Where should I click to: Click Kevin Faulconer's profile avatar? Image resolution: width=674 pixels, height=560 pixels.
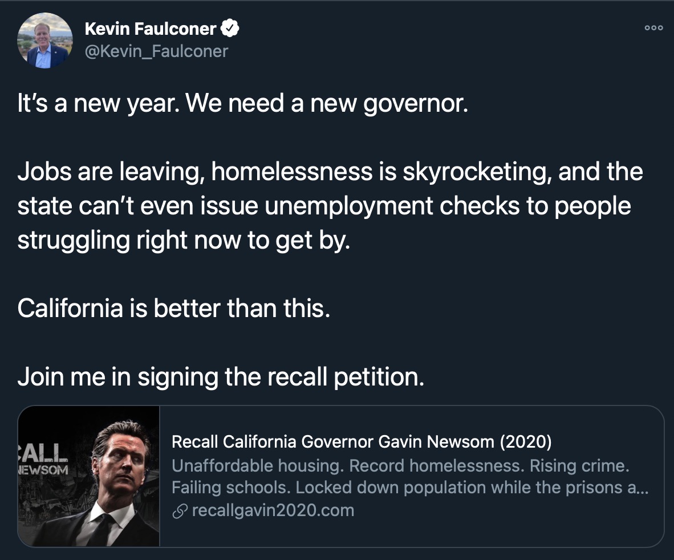[44, 40]
